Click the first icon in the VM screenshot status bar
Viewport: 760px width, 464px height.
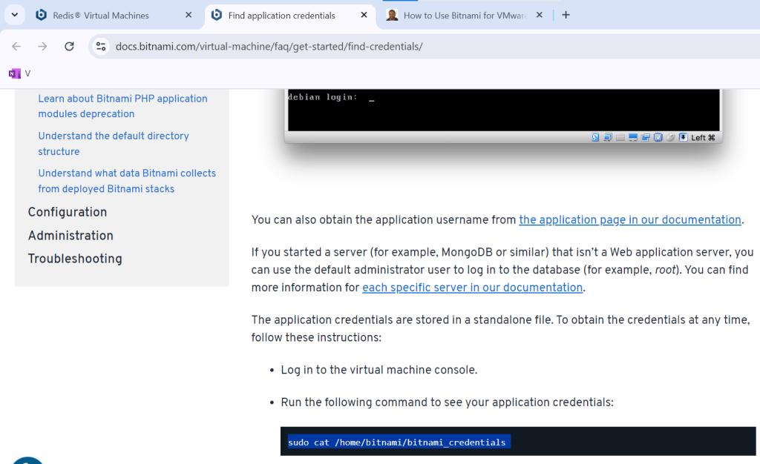[595, 137]
